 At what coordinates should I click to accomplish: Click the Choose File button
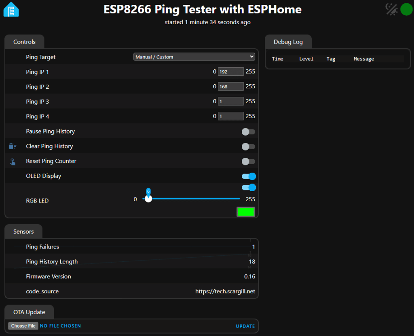click(x=23, y=326)
